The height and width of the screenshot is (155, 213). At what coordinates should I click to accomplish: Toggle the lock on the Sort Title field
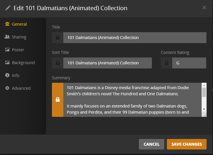click(57, 63)
